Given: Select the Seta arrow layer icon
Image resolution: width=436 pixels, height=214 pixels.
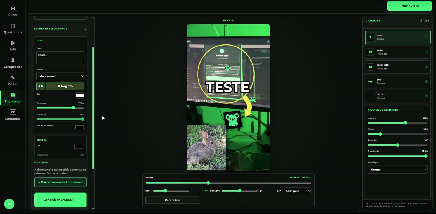Looking at the screenshot, I should (370, 81).
